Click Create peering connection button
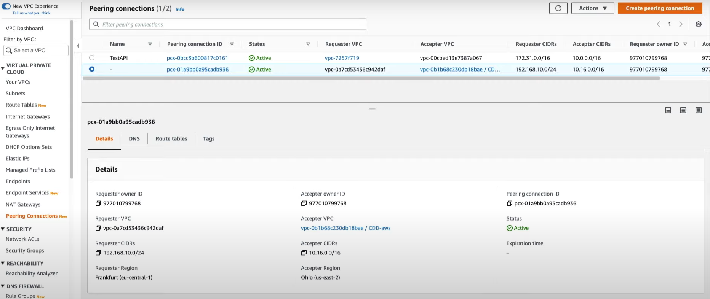Image resolution: width=710 pixels, height=299 pixels. pyautogui.click(x=660, y=8)
